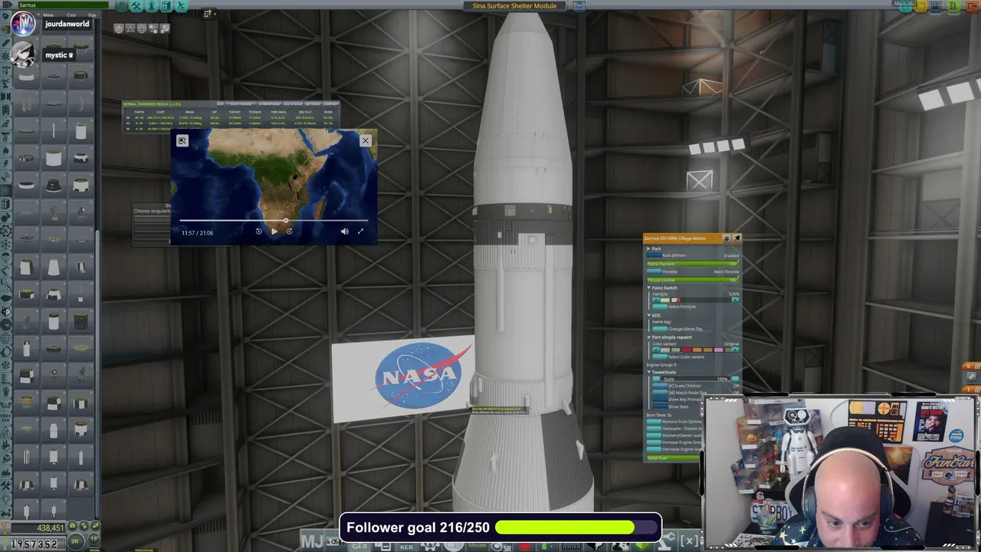
Task: Toggle Show Key Prompts option
Action: coord(660,399)
